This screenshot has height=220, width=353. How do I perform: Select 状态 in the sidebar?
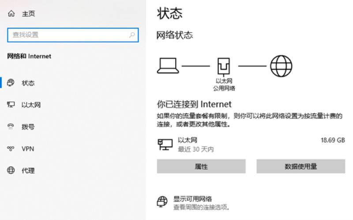(x=28, y=83)
